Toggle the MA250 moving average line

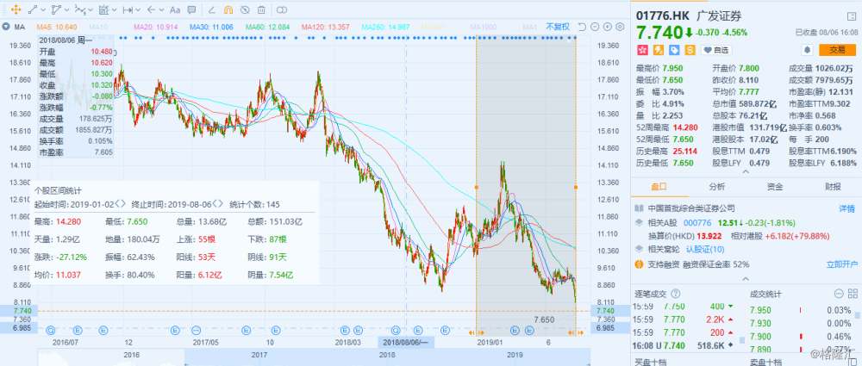tap(386, 27)
